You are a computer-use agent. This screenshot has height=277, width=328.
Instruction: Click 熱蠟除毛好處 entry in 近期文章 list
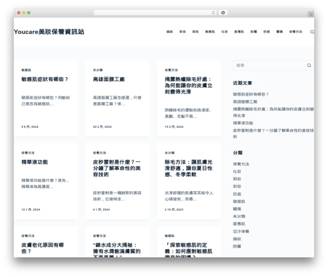click(274, 112)
